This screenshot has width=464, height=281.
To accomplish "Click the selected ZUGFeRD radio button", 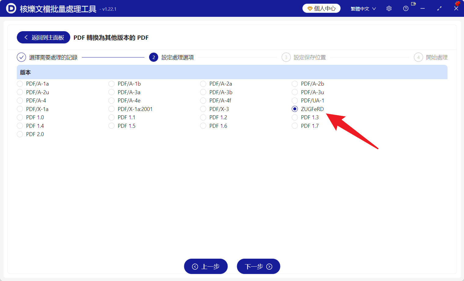I will [x=295, y=109].
